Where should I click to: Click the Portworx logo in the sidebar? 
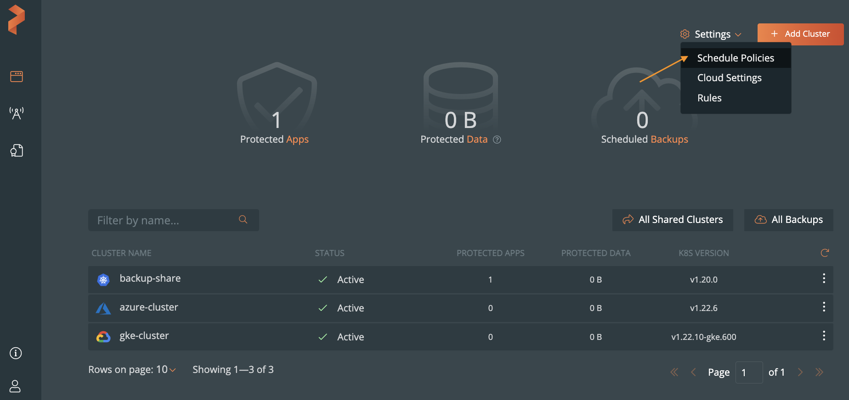(x=17, y=20)
